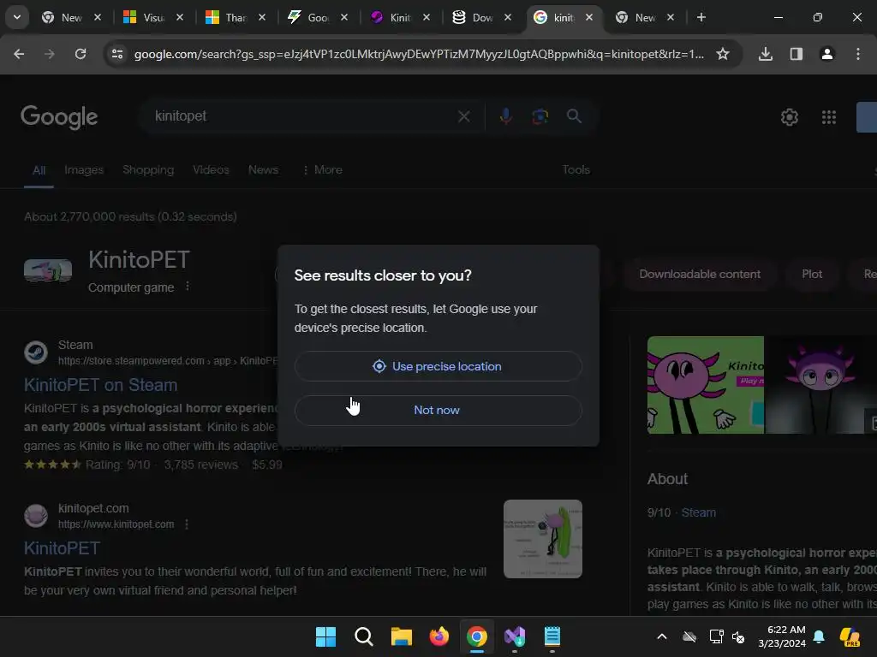Image resolution: width=877 pixels, height=657 pixels.
Task: Dismiss dialog with Not now
Action: tap(438, 410)
